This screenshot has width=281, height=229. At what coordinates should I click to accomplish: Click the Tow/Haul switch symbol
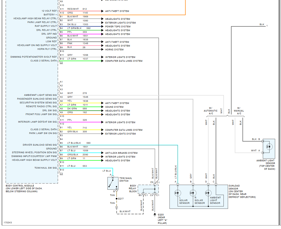click(113, 184)
